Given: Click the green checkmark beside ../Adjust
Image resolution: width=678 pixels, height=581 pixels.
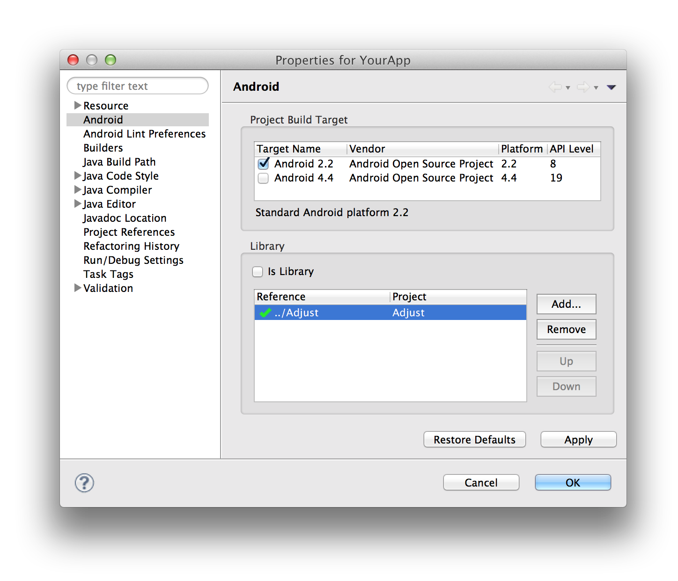Looking at the screenshot, I should click(x=265, y=312).
